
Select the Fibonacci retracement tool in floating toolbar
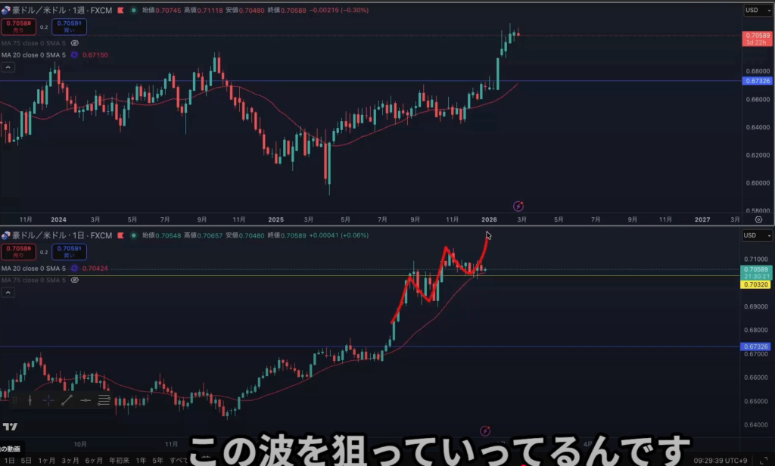[x=104, y=400]
